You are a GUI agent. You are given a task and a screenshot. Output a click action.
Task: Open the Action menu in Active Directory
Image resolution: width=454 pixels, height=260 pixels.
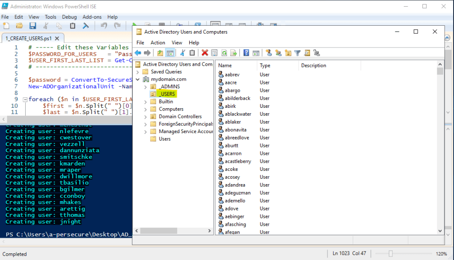(158, 43)
